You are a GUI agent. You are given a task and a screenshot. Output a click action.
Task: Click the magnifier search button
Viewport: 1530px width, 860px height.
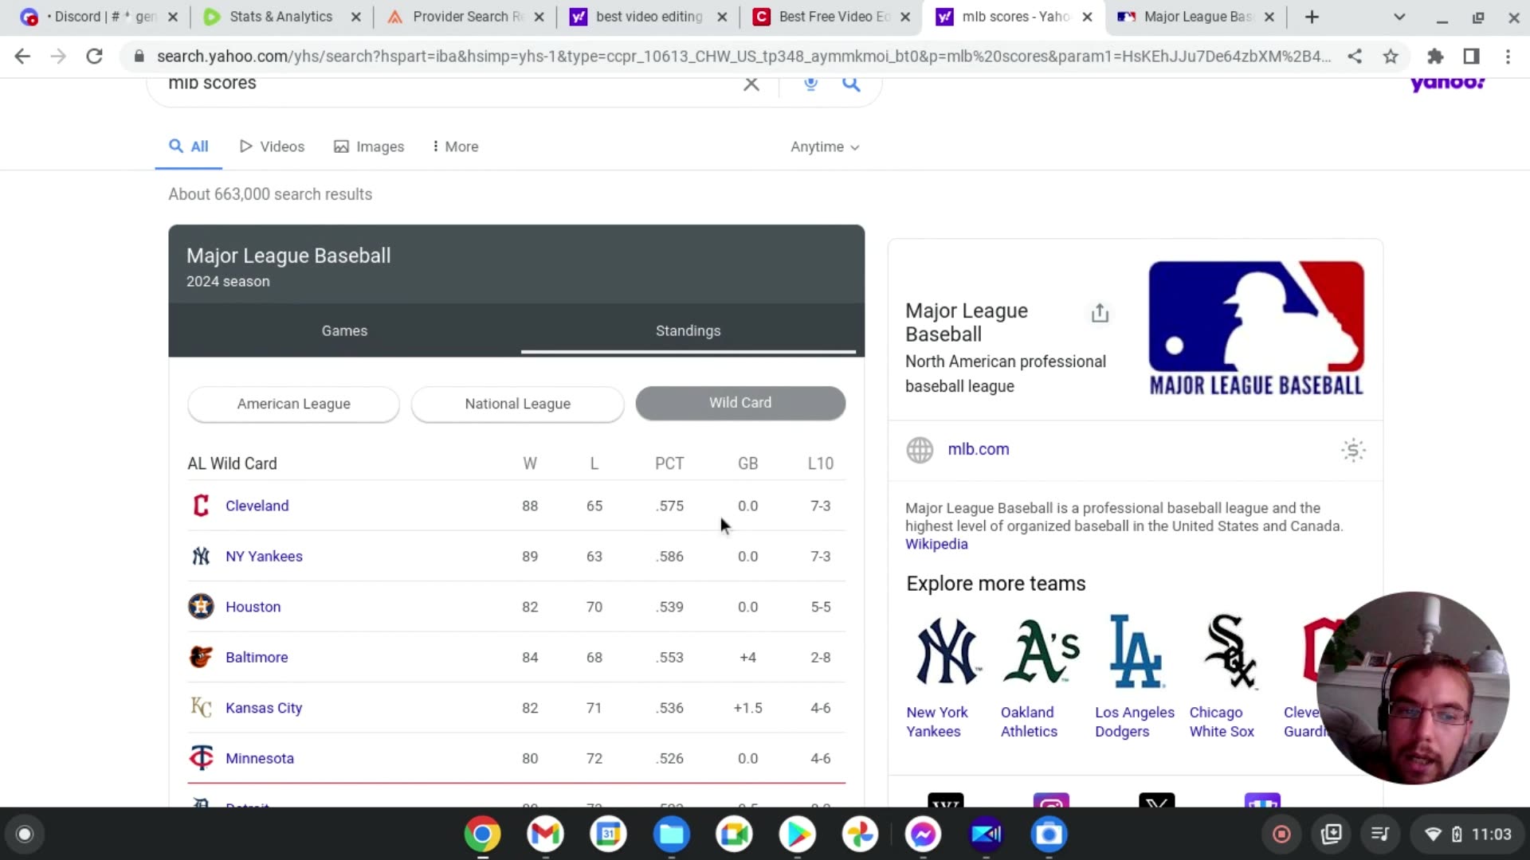[x=851, y=84]
